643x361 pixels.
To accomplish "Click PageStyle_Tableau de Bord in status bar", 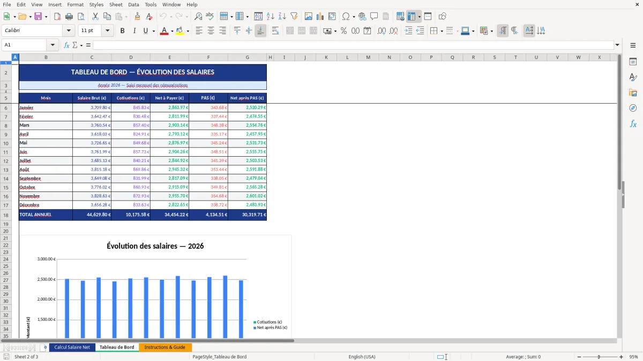I will pos(219,357).
